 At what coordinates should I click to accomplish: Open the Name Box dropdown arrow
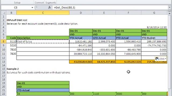(32, 7)
